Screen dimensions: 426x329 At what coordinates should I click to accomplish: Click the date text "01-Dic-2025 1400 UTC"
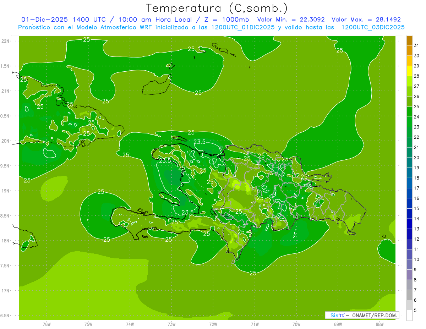pos(63,20)
